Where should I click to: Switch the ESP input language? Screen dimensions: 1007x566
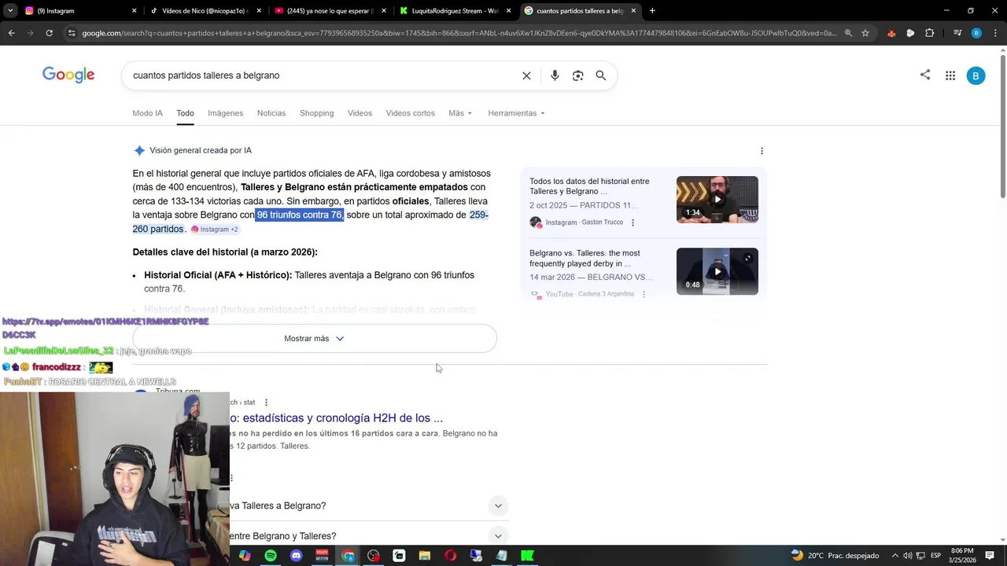(935, 556)
